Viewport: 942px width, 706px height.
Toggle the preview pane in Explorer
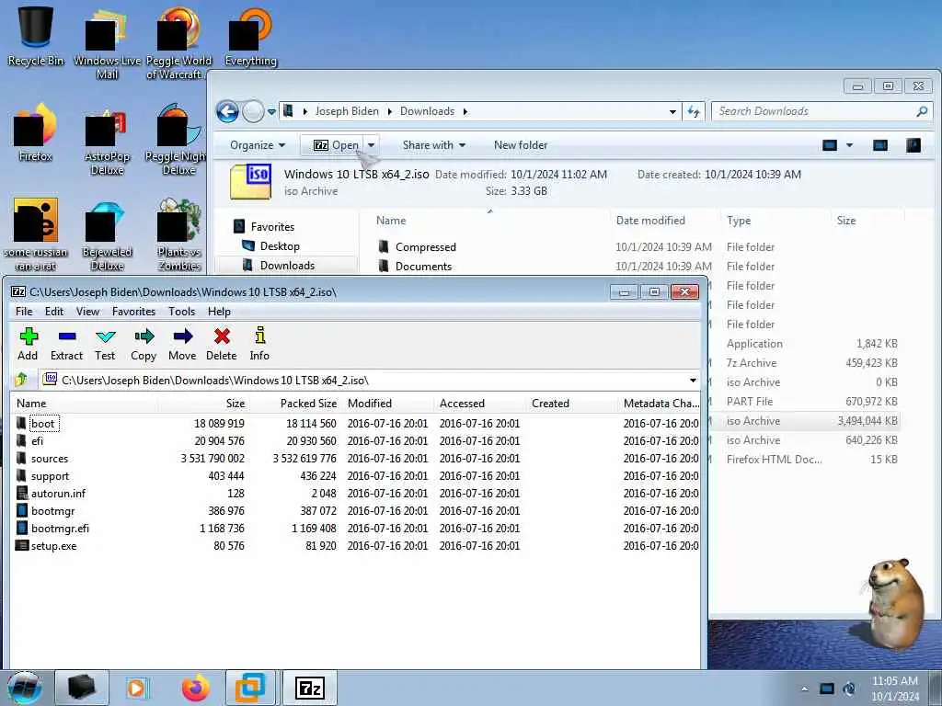[880, 145]
